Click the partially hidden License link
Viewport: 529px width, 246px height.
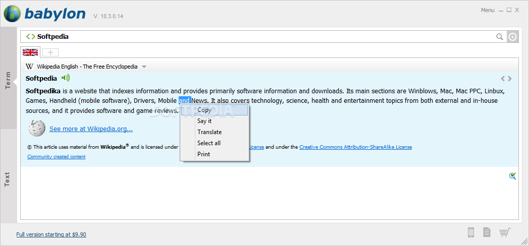point(256,147)
